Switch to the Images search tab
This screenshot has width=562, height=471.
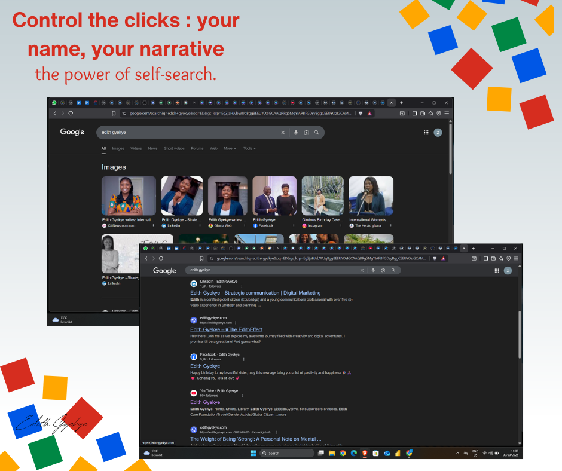coord(118,148)
